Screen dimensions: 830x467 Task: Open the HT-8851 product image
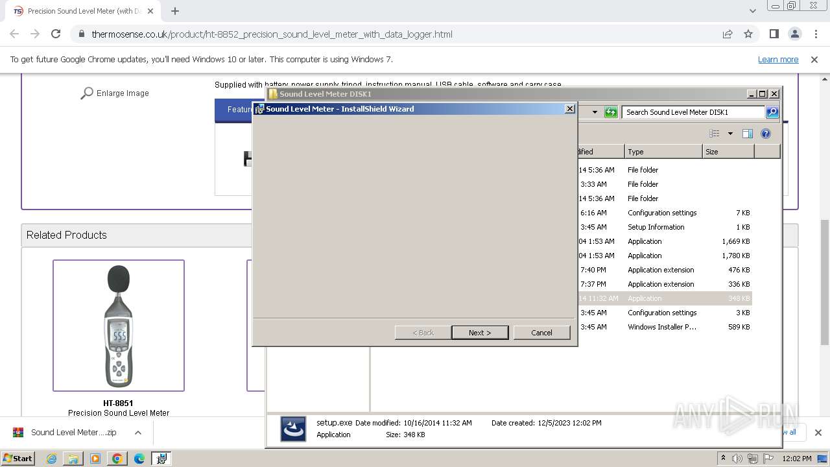(119, 326)
